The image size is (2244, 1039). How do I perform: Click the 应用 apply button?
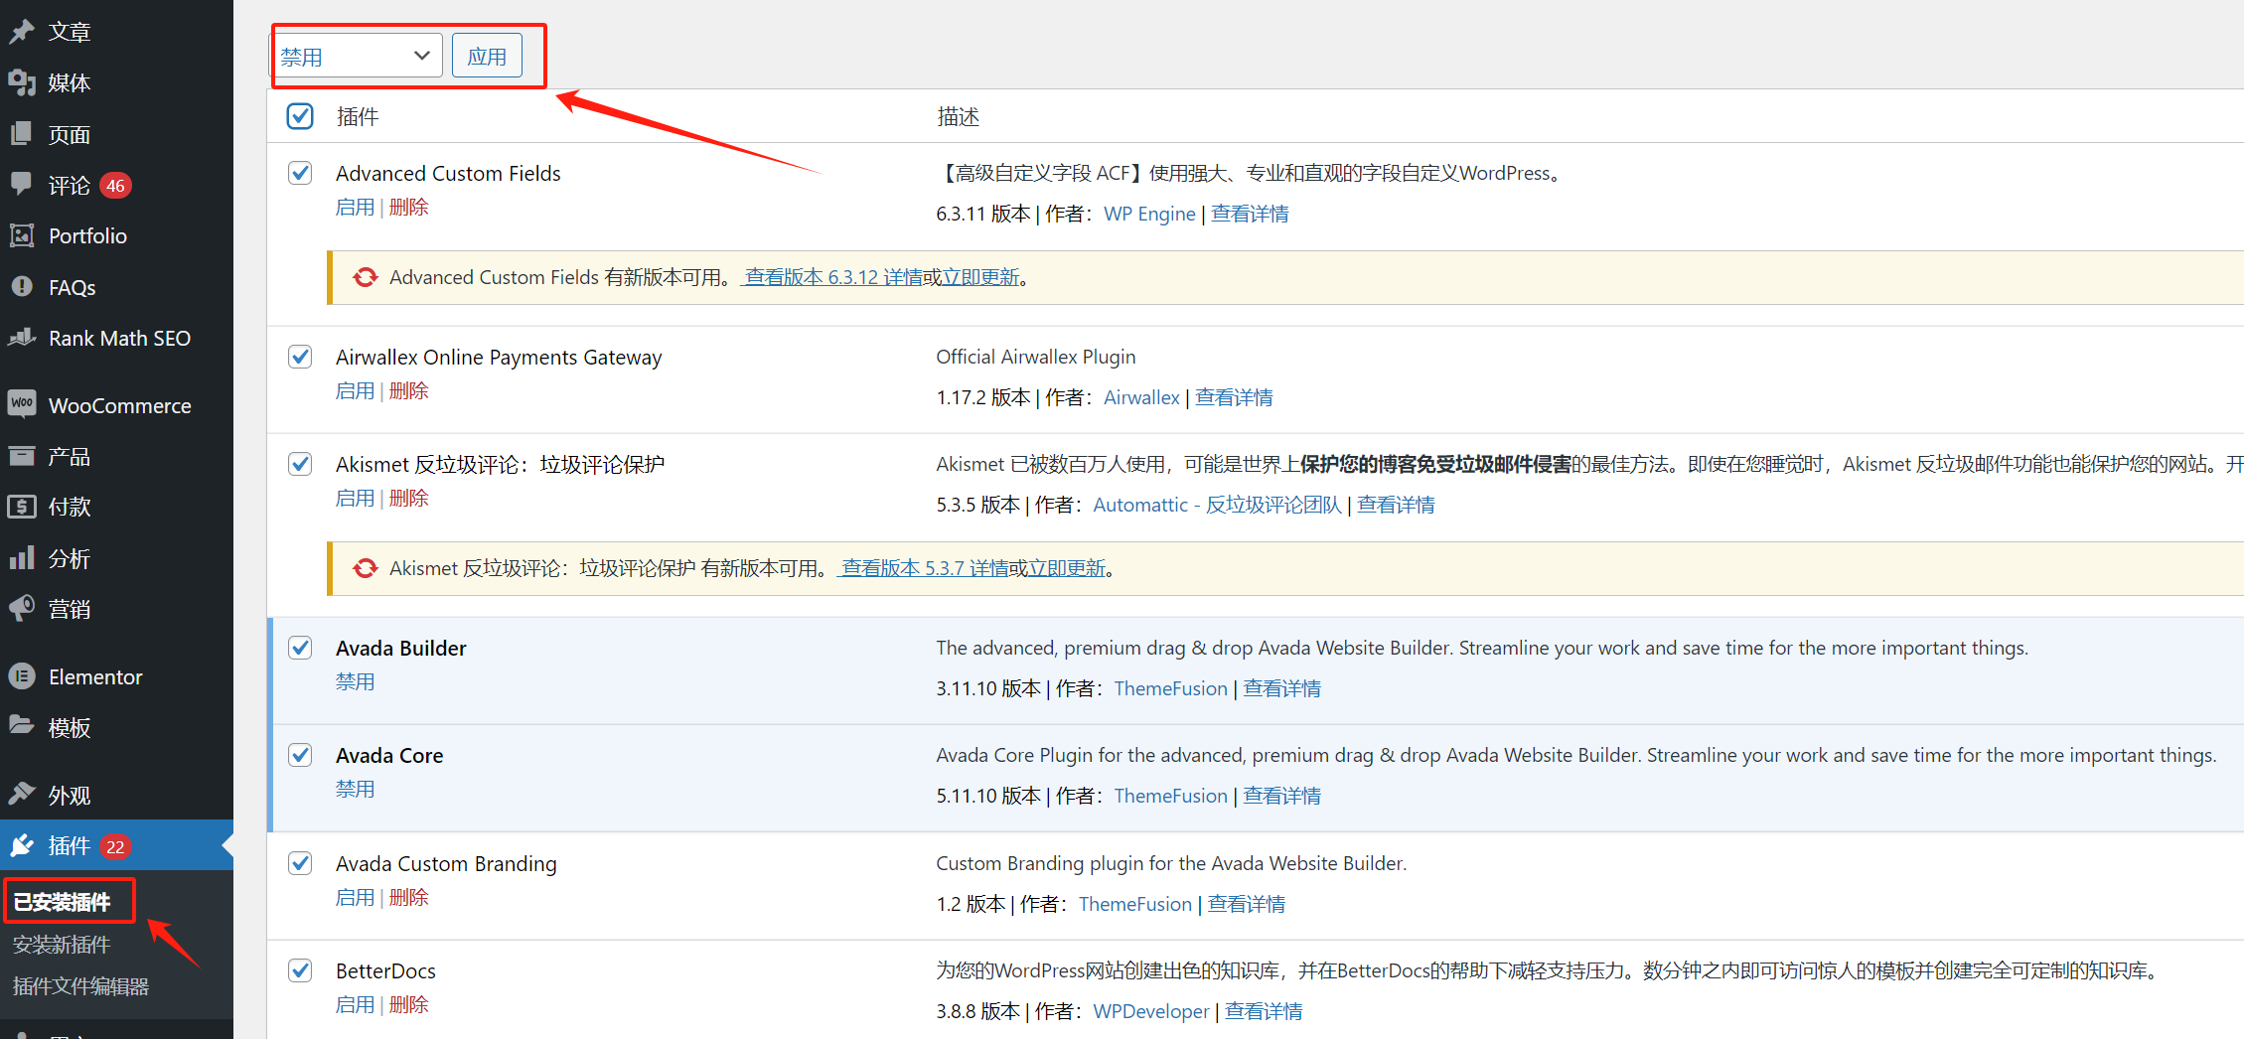point(487,55)
